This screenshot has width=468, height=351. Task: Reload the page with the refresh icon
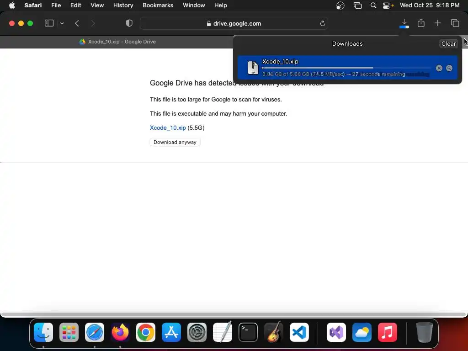(x=322, y=24)
